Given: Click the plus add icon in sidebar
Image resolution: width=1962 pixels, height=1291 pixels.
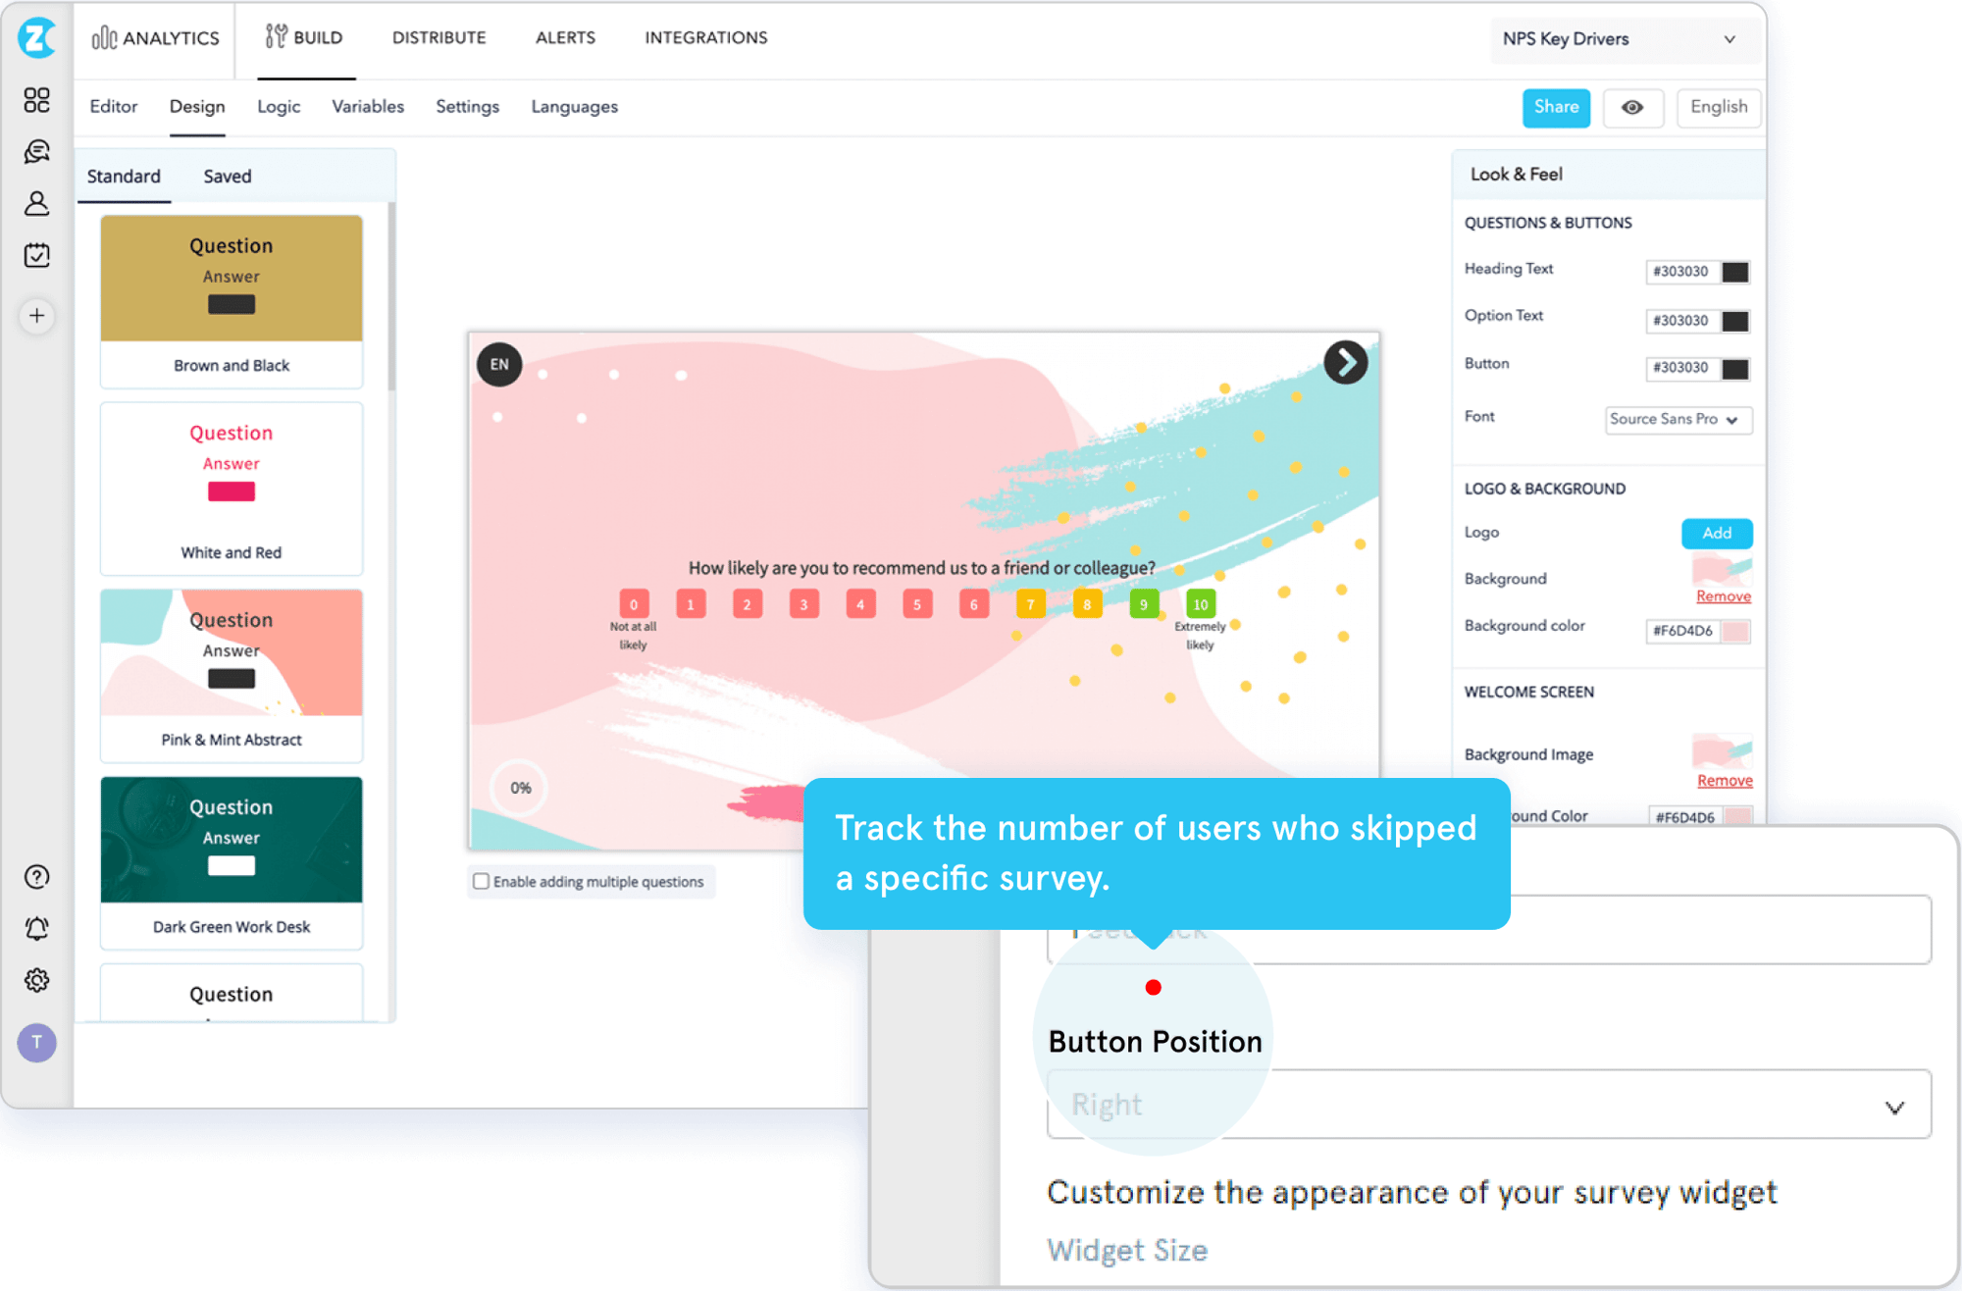Looking at the screenshot, I should click(36, 316).
